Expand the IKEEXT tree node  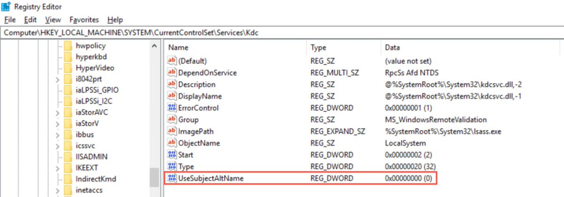[x=57, y=168]
